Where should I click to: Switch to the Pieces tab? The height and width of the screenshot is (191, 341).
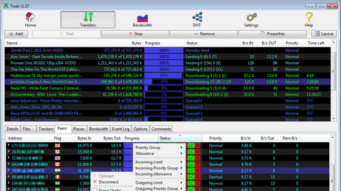coord(79,129)
